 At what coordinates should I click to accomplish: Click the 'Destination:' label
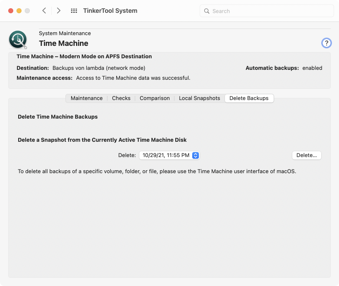pos(33,68)
